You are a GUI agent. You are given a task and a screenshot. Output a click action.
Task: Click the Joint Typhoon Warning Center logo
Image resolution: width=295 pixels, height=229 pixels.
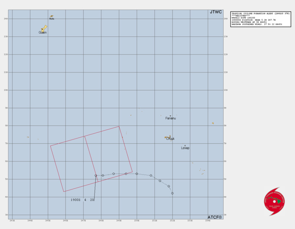point(274,202)
